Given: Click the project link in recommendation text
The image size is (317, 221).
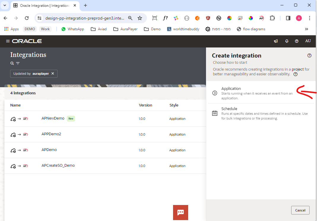Looking at the screenshot, I should (298, 69).
